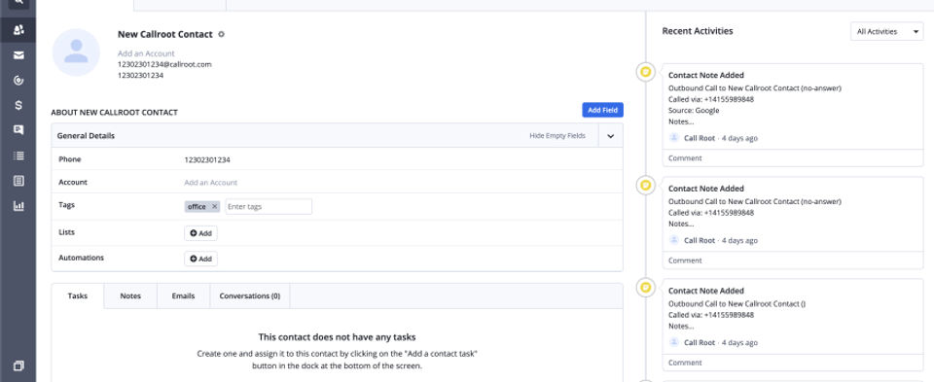Switch to the Conversations (0) tab
The height and width of the screenshot is (382, 934).
tap(250, 295)
